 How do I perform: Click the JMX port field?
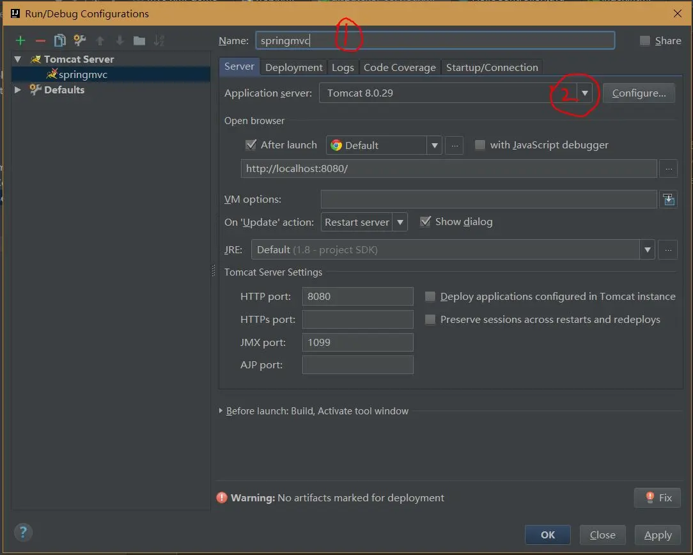[x=357, y=343]
